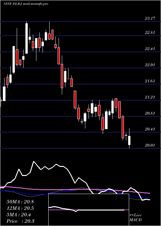161x226 pixels.
Task: Click the 12MA : 20.5 readout
Action: pyautogui.click(x=20, y=208)
